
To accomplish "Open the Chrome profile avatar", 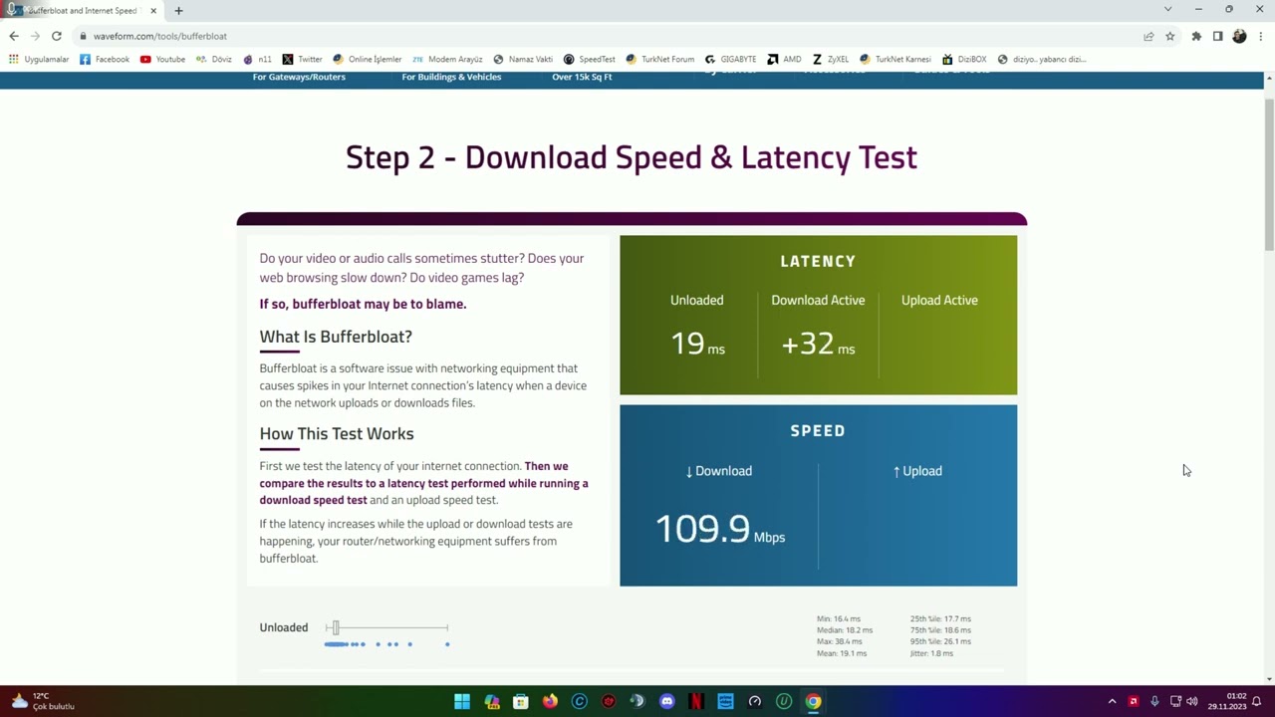I will (1239, 36).
